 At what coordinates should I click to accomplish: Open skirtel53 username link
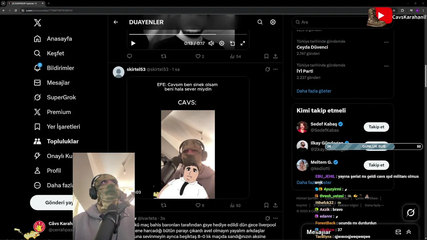136,69
